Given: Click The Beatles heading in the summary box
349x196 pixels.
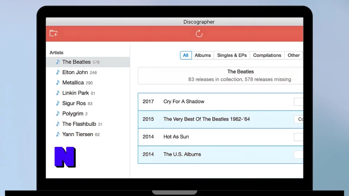Looking at the screenshot, I should [240, 71].
